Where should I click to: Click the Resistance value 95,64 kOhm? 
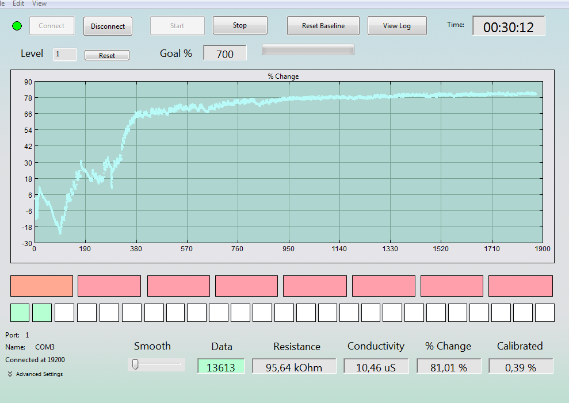(x=294, y=366)
